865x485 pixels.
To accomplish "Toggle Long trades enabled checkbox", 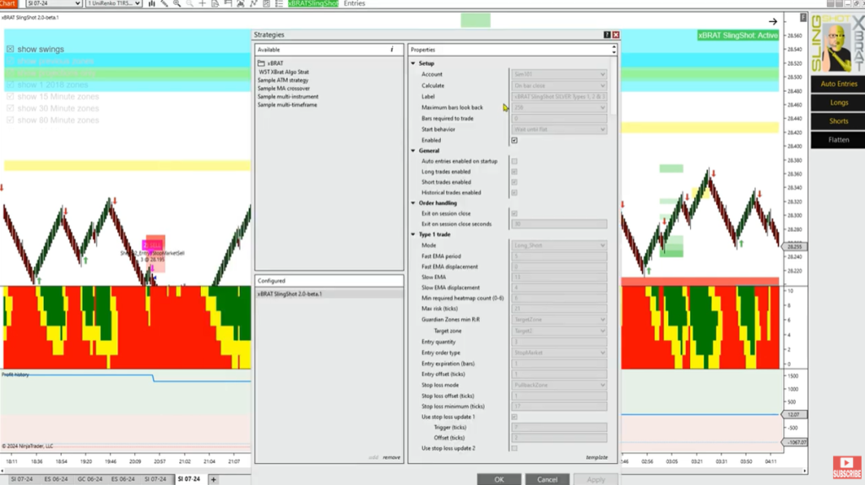I will (514, 172).
